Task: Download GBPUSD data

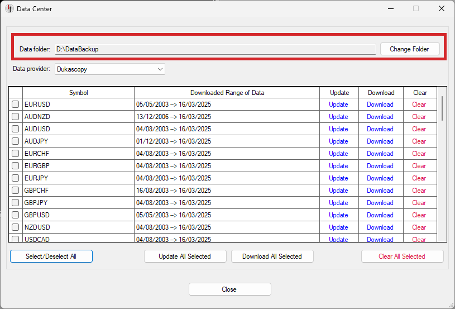Action: [x=380, y=215]
